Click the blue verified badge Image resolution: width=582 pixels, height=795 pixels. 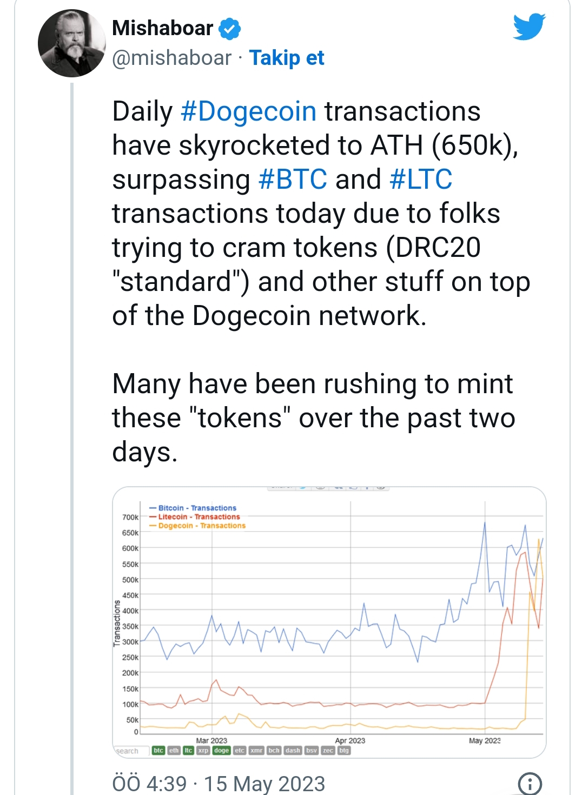tap(230, 29)
